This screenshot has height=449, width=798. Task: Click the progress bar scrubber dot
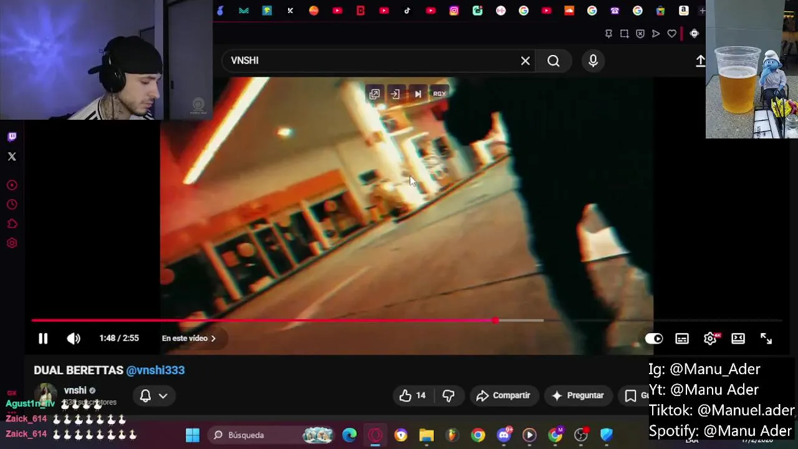coord(495,321)
